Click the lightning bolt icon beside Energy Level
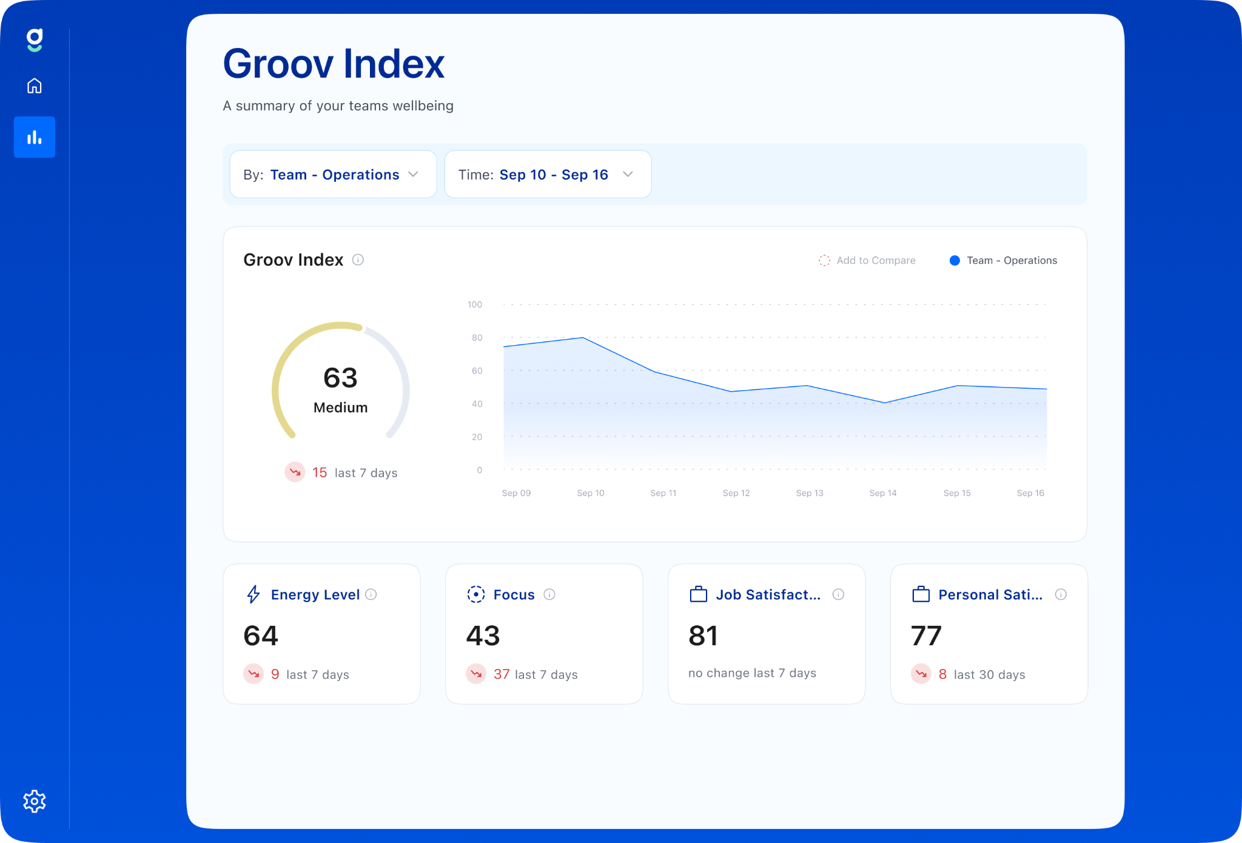The image size is (1242, 843). tap(254, 594)
